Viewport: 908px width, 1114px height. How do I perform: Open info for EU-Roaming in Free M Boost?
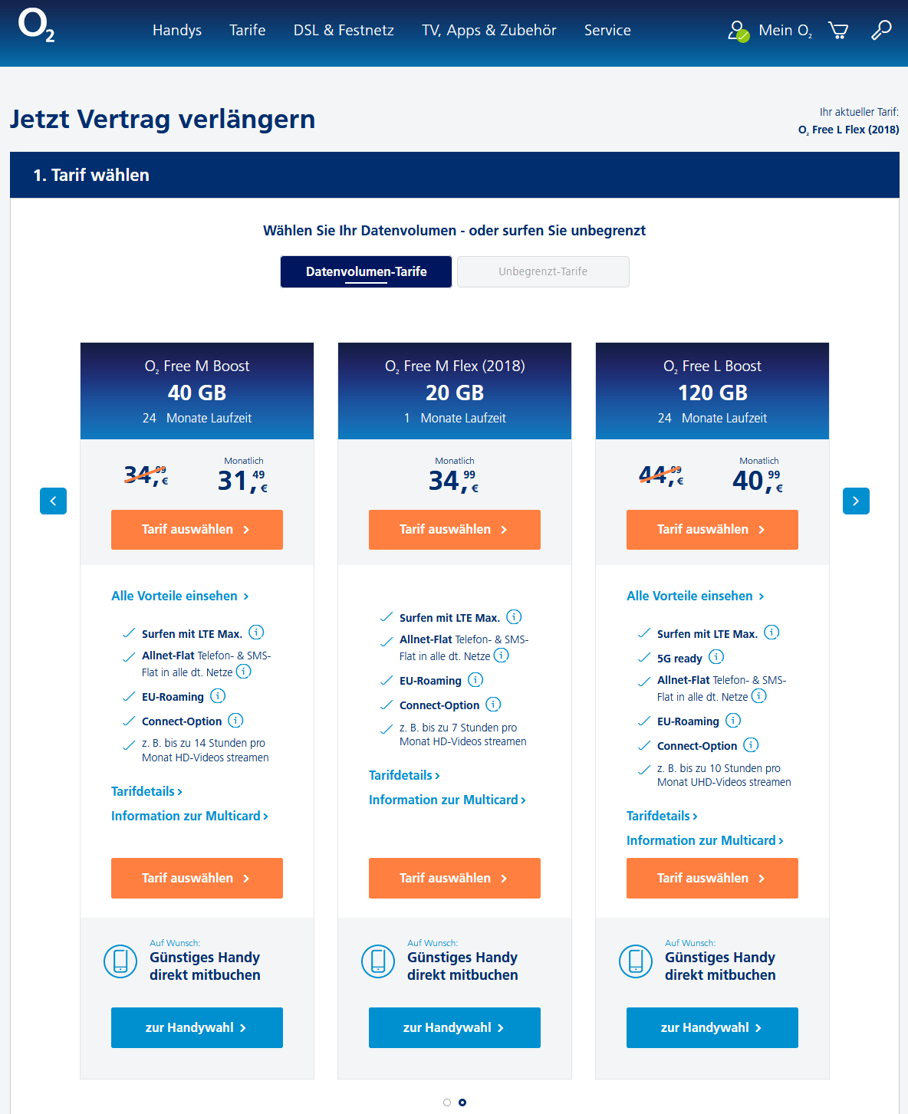218,696
